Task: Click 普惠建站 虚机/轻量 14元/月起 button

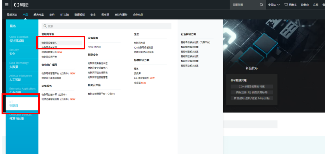Action: pos(251,98)
